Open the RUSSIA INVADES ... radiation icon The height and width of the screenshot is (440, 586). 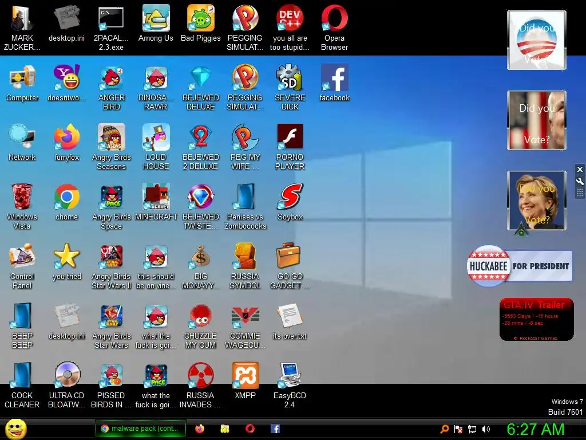(201, 385)
